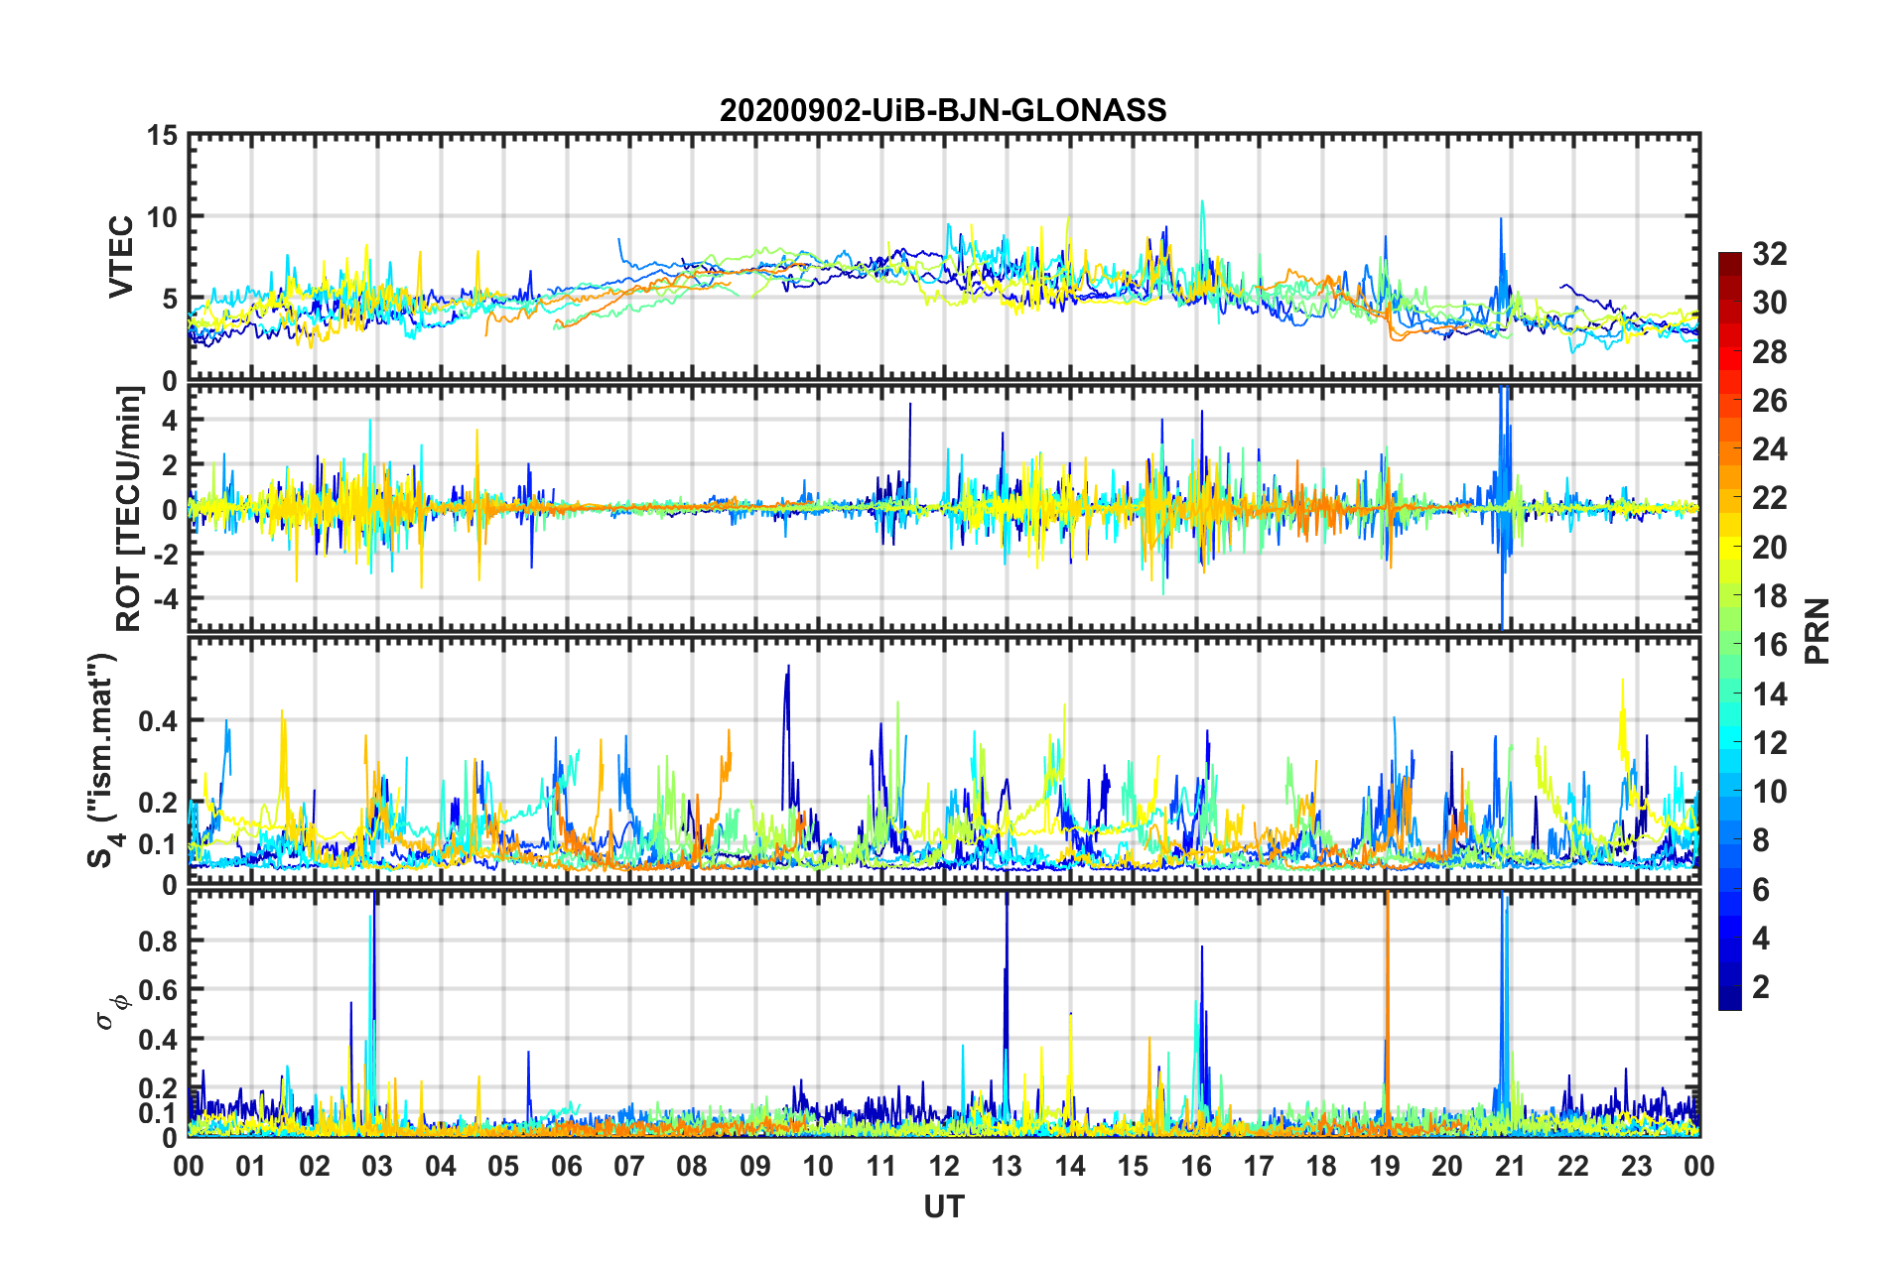Image resolution: width=1888 pixels, height=1262 pixels.
Task: Click x-axis hour label 05
Action: pyautogui.click(x=503, y=1166)
